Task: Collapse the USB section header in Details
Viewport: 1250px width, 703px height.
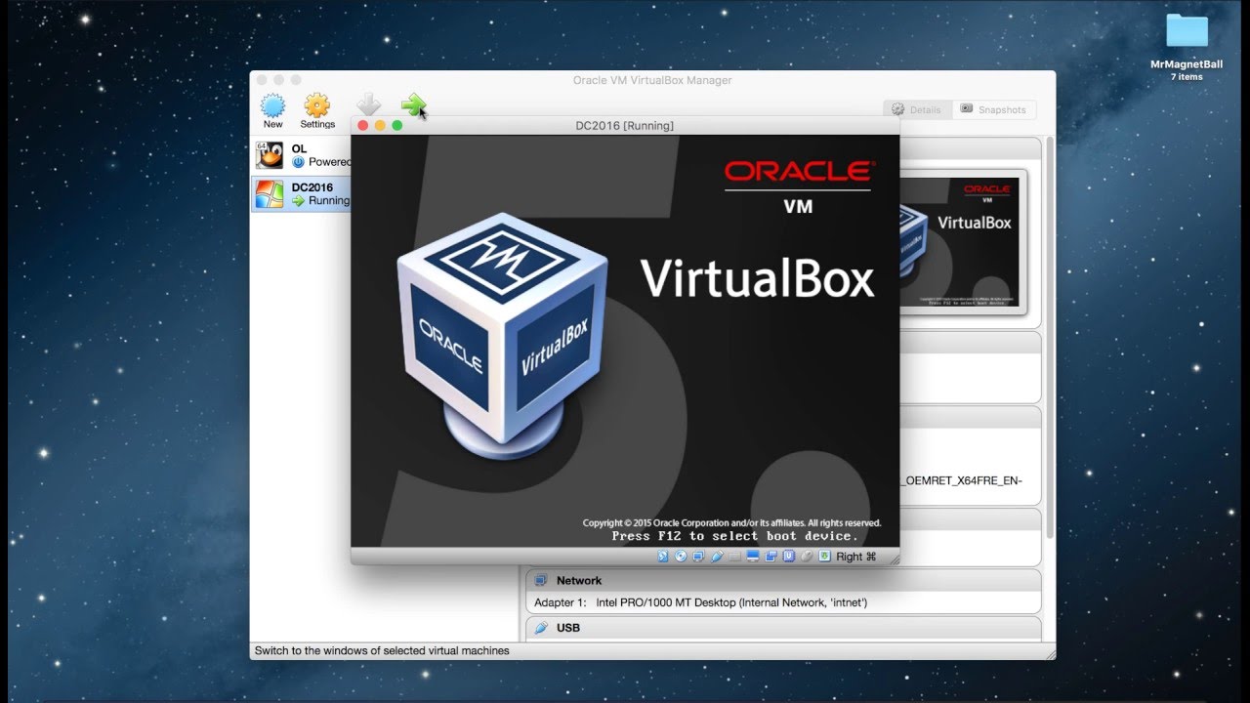Action: (783, 628)
